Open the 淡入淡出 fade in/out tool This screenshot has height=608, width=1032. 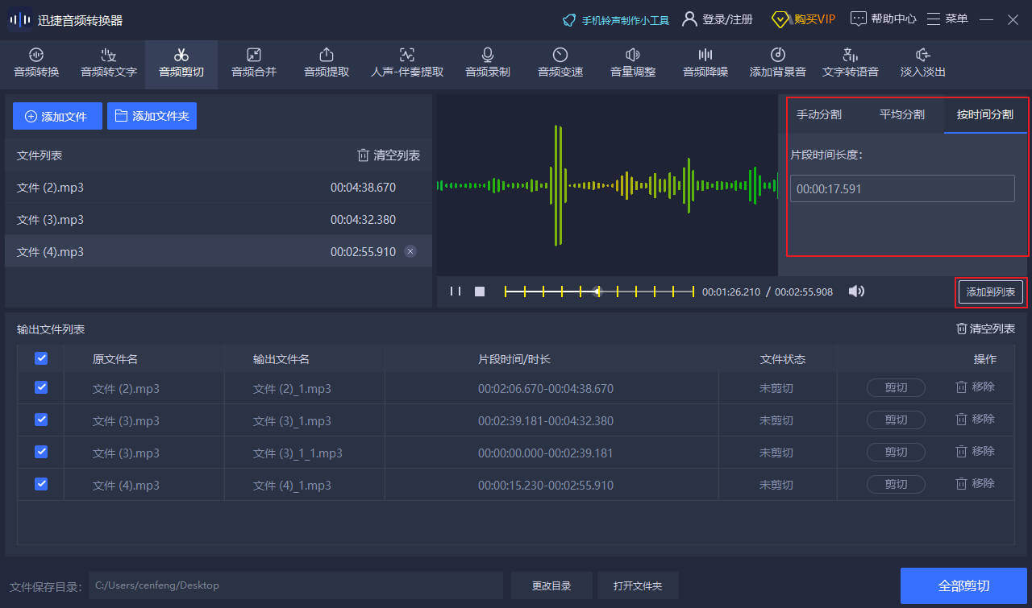pyautogui.click(x=922, y=64)
